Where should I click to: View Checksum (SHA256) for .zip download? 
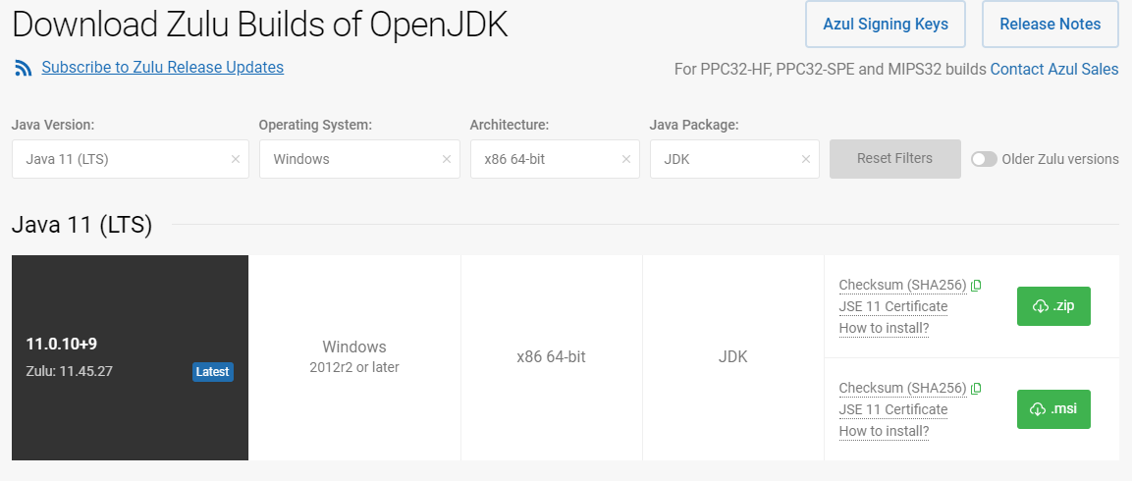(902, 286)
